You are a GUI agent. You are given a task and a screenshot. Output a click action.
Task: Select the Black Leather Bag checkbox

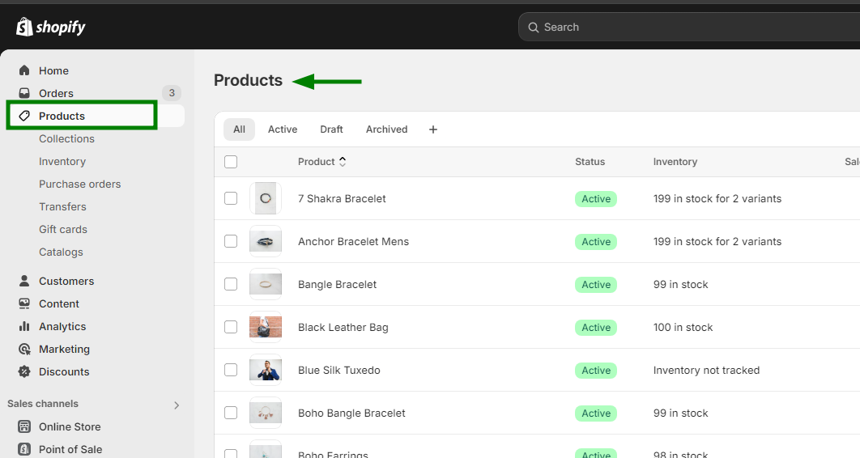231,327
